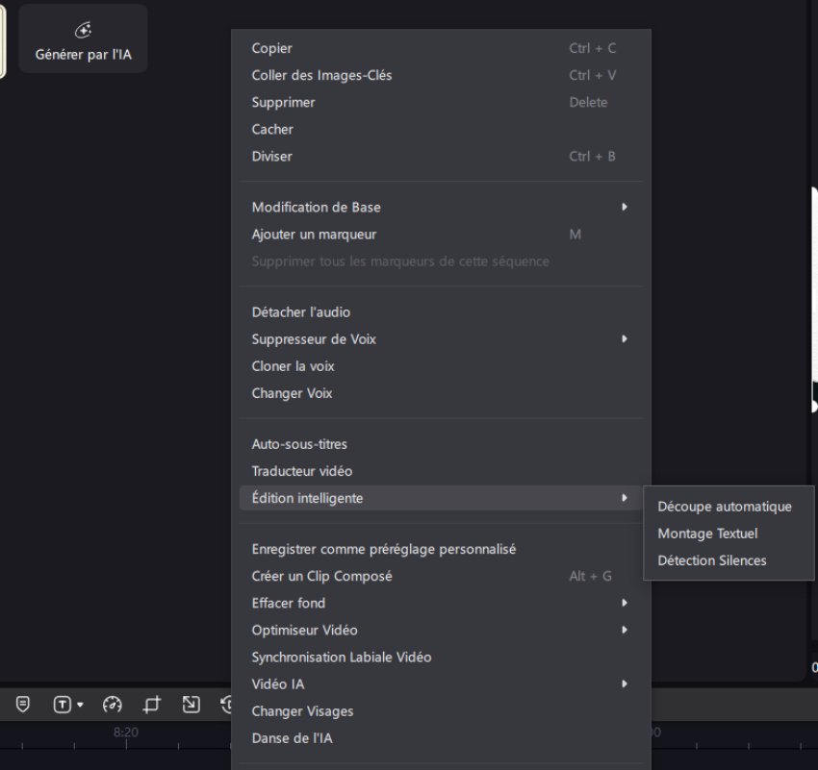The height and width of the screenshot is (770, 818).
Task: Choose Diviser to split the clip
Action: (441, 157)
